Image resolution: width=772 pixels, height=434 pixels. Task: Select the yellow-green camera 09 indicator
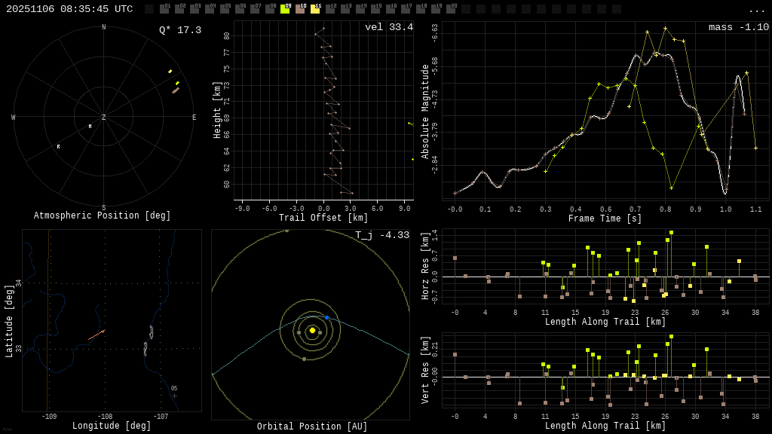pyautogui.click(x=285, y=9)
